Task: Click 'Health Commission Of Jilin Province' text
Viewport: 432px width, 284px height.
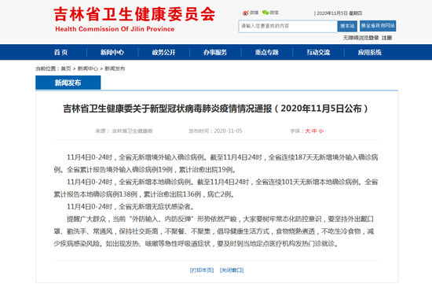Action: 115,29
